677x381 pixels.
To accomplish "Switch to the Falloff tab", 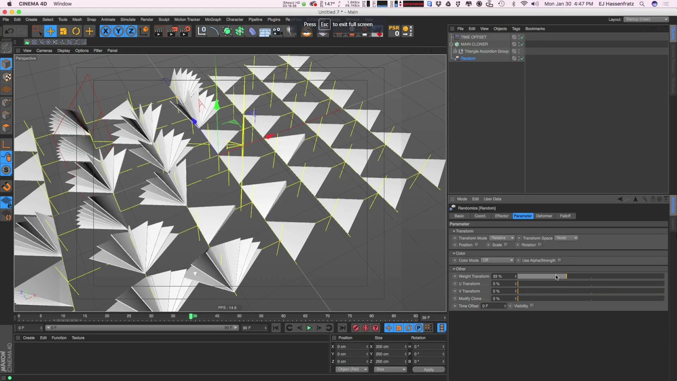I will click(x=565, y=216).
